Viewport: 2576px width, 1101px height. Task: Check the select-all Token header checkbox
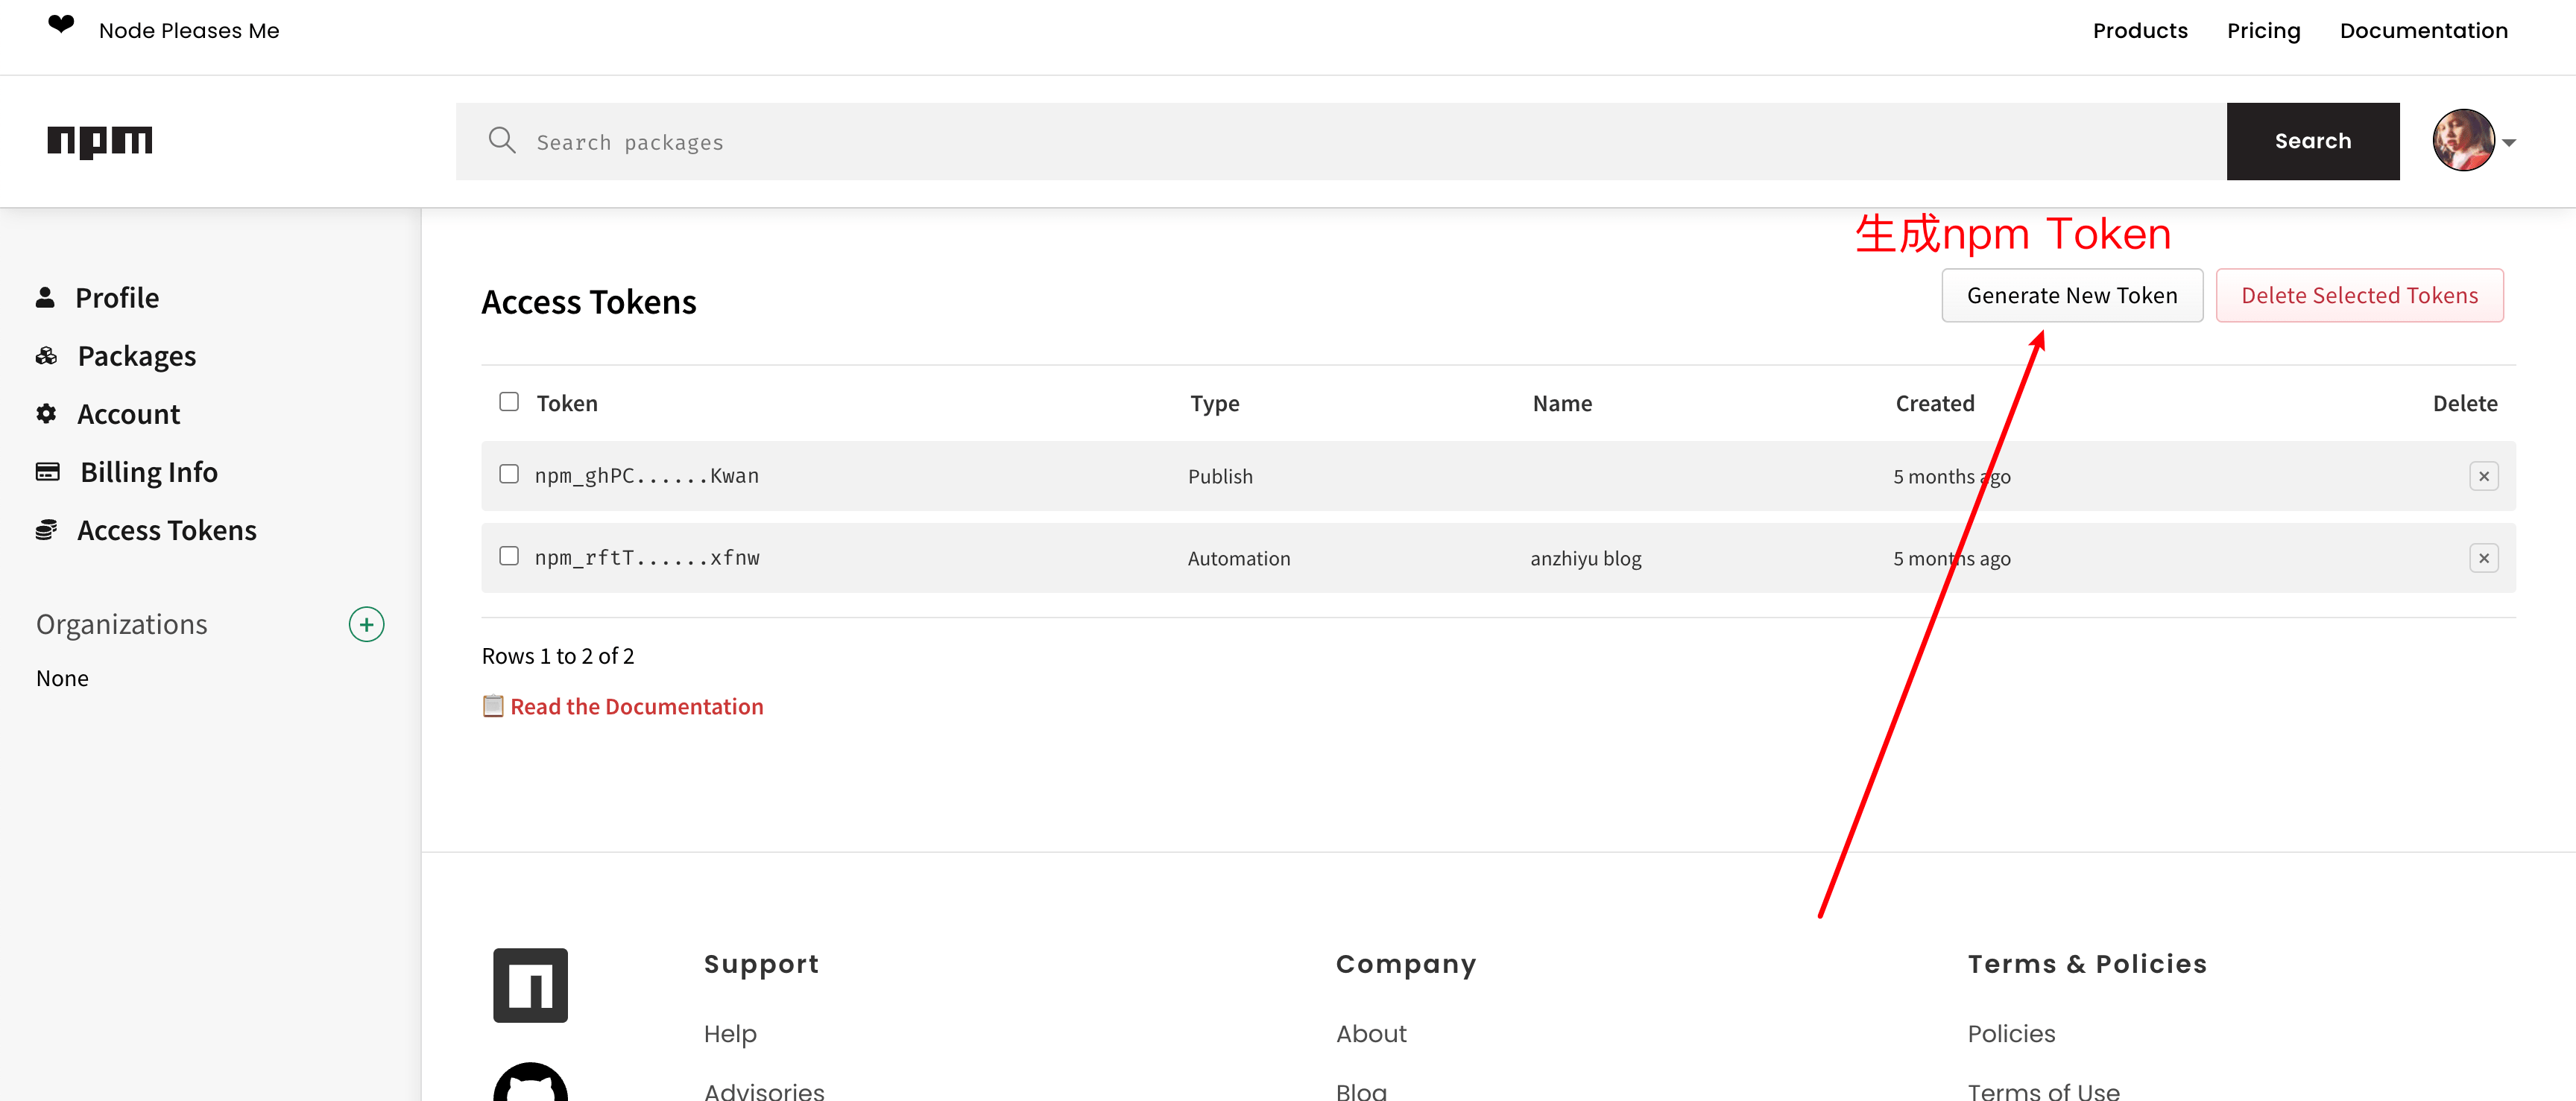tap(509, 402)
